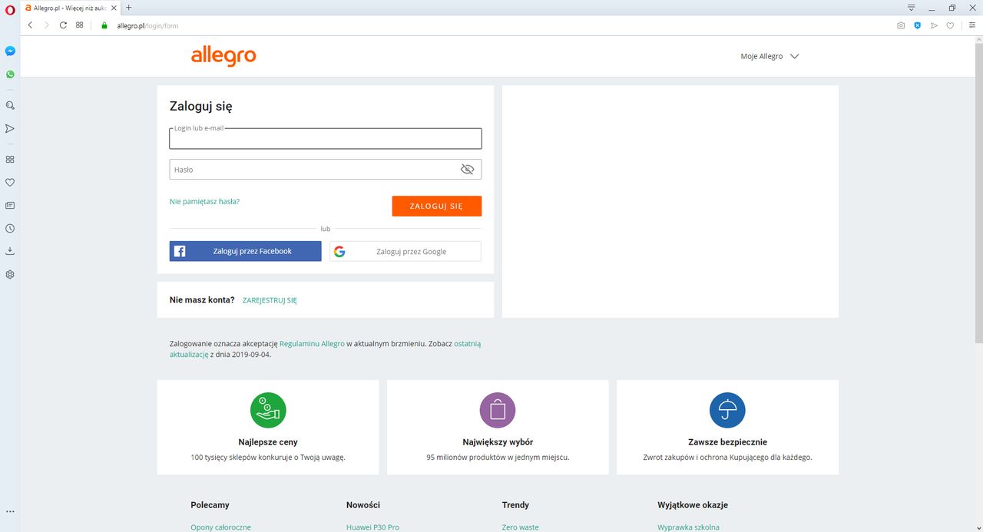Open the sidebar search icon
The width and height of the screenshot is (983, 532).
tap(10, 105)
